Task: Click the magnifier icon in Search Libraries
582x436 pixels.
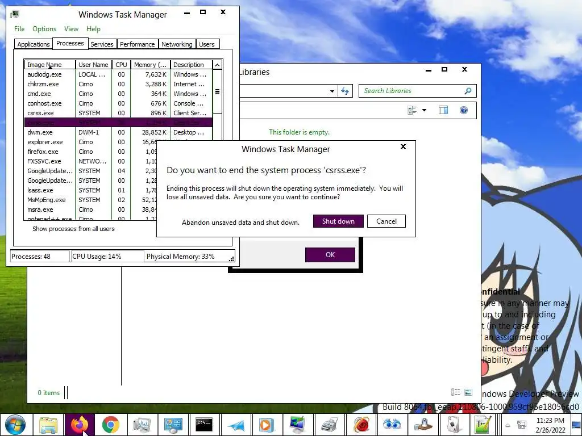Action: point(468,91)
